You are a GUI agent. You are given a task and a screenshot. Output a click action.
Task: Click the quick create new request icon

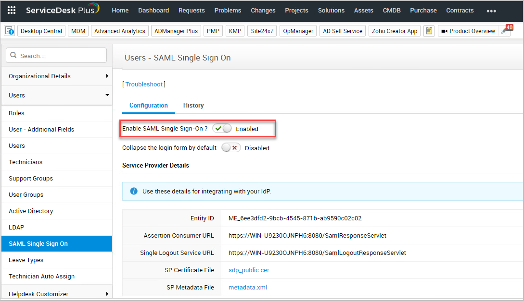tap(9, 31)
